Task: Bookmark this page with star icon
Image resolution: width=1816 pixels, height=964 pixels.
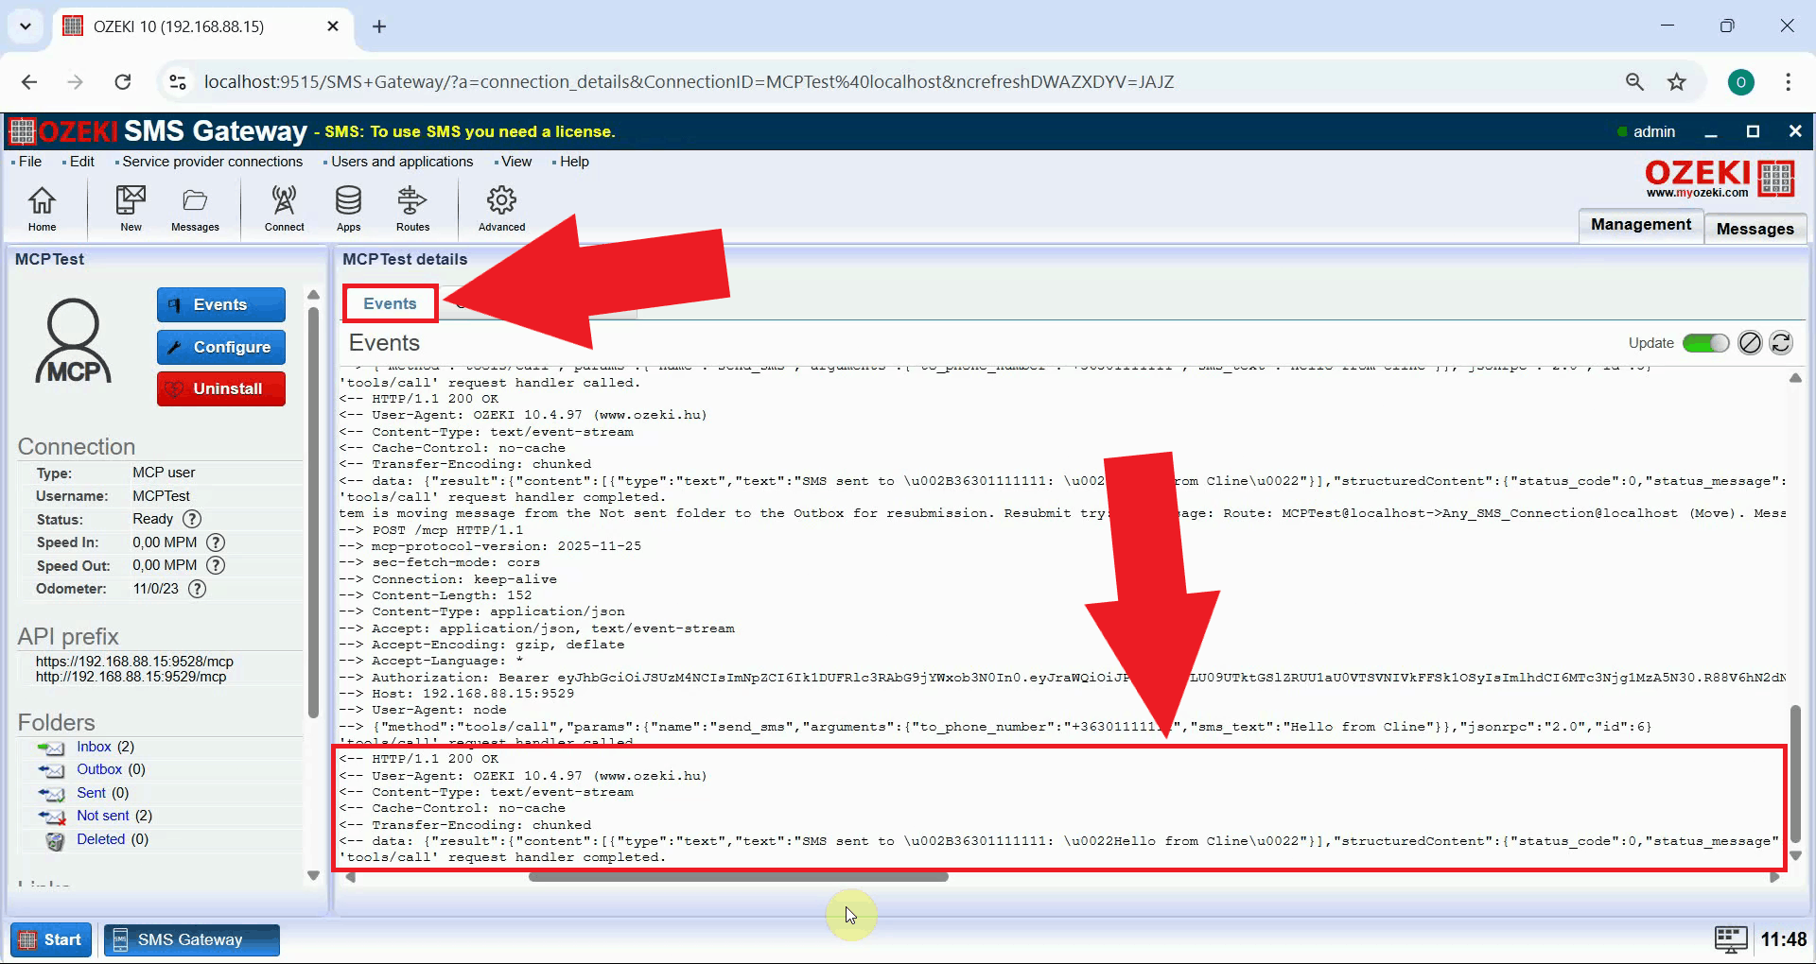Action: 1677,82
